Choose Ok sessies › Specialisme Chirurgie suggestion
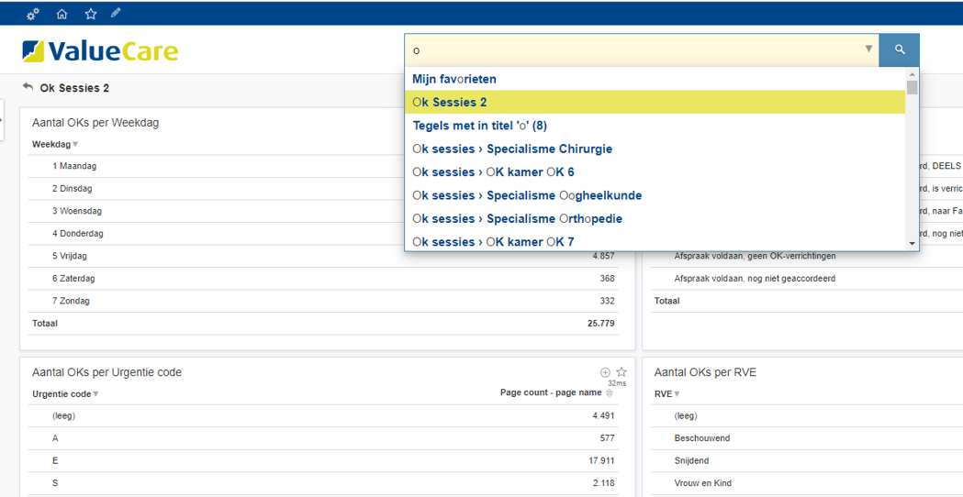 [512, 149]
